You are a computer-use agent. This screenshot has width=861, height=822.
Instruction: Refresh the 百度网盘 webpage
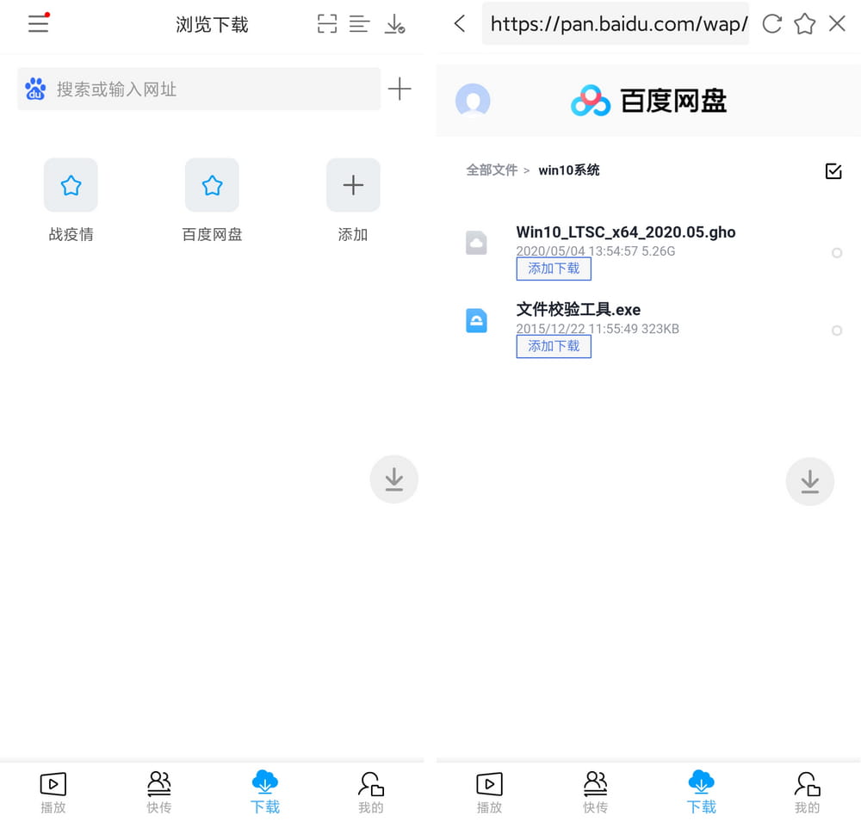771,24
